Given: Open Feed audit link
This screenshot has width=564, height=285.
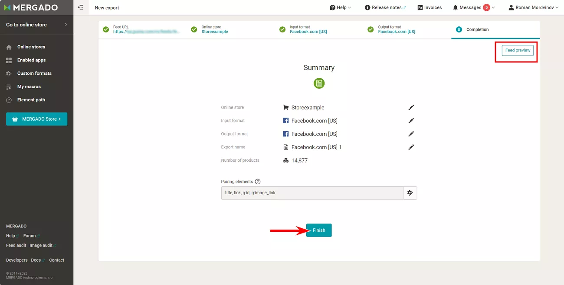Looking at the screenshot, I should (16, 245).
